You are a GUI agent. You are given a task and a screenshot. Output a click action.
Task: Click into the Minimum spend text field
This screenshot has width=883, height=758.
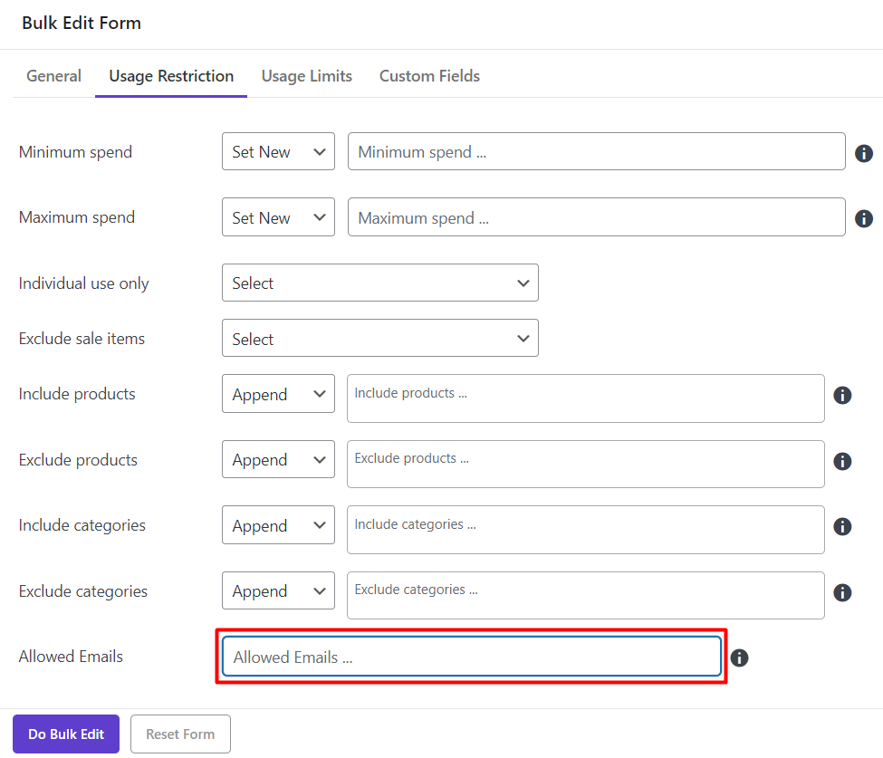[596, 152]
